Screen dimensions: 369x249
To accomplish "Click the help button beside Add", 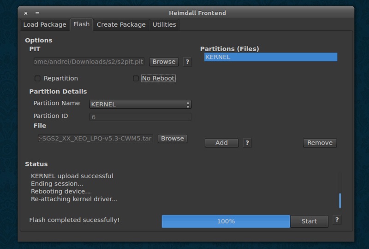I will tap(247, 143).
